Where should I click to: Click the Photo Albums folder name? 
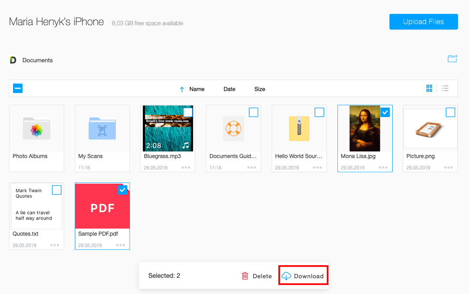[x=30, y=156]
